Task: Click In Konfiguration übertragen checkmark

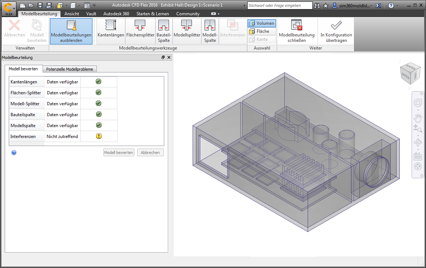Action: [336, 31]
